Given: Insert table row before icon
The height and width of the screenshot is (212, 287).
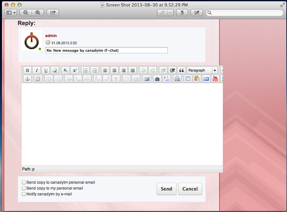Looking at the screenshot, I should tap(69, 79).
